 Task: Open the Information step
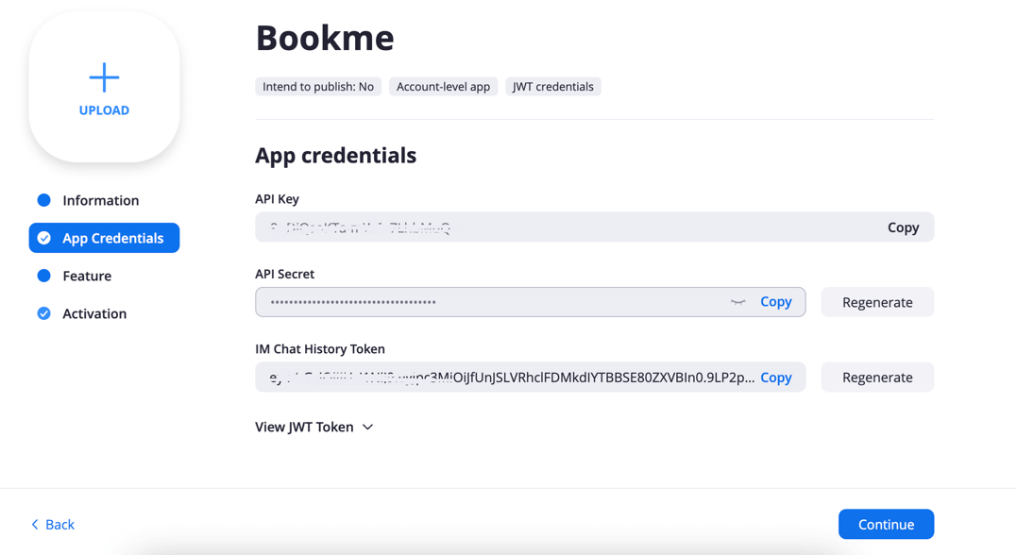(x=100, y=200)
